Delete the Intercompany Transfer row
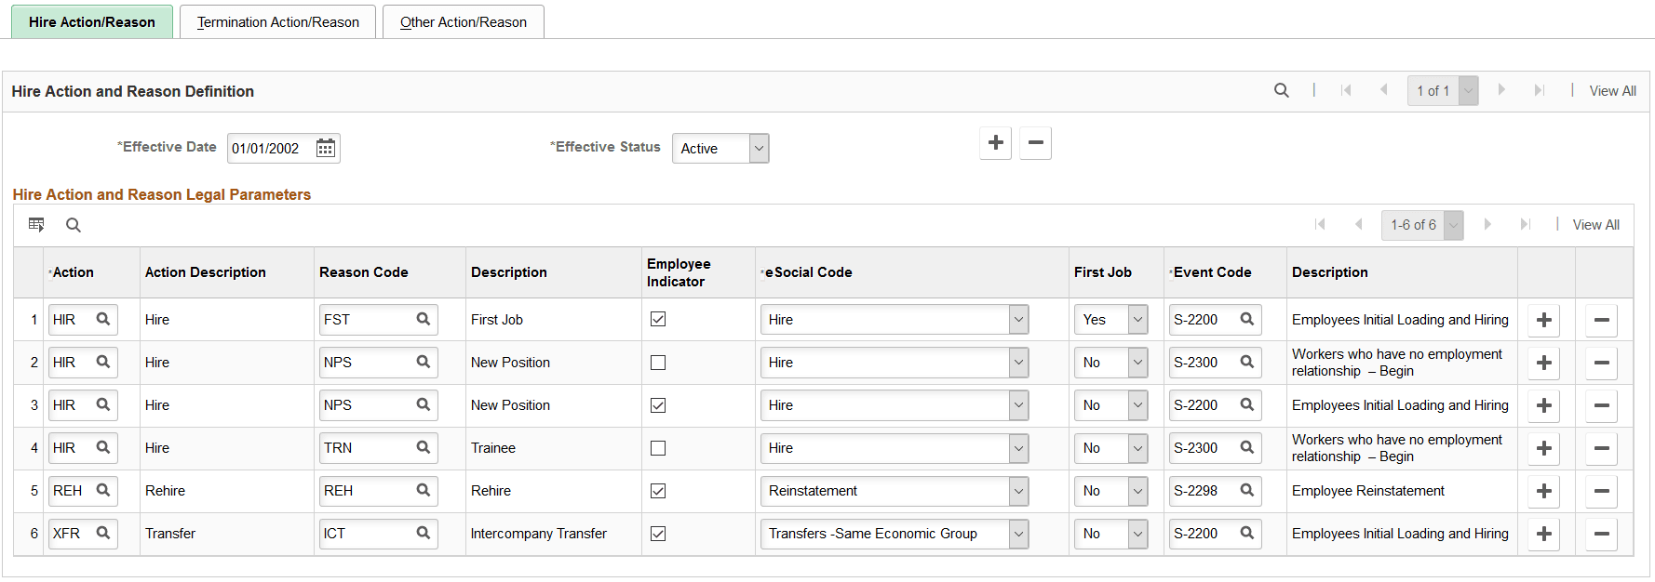Viewport: 1655px width, 582px height. 1602,534
